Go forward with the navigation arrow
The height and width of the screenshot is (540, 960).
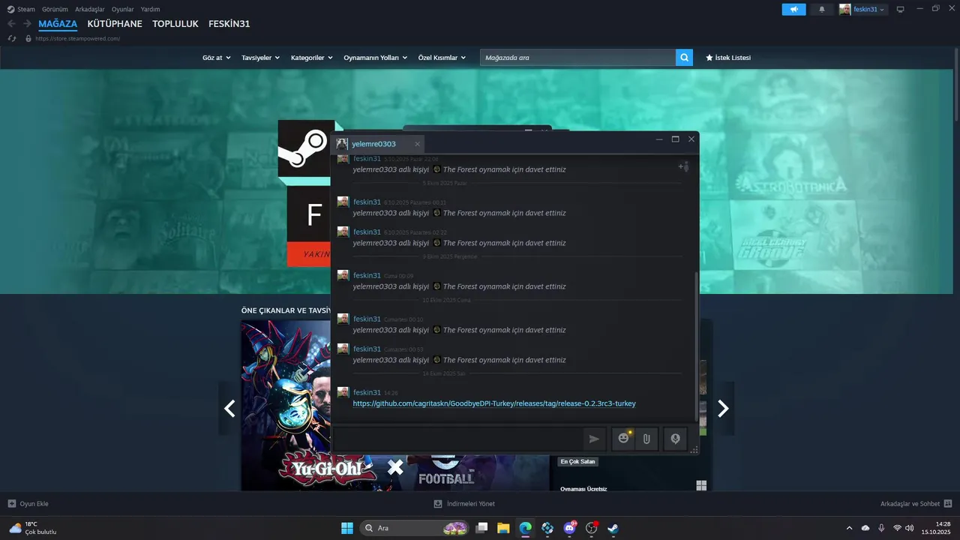click(27, 24)
